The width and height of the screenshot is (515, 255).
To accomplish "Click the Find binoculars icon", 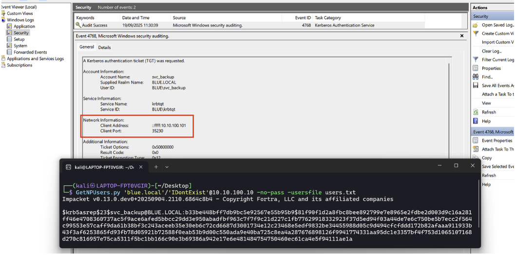I will pyautogui.click(x=475, y=77).
